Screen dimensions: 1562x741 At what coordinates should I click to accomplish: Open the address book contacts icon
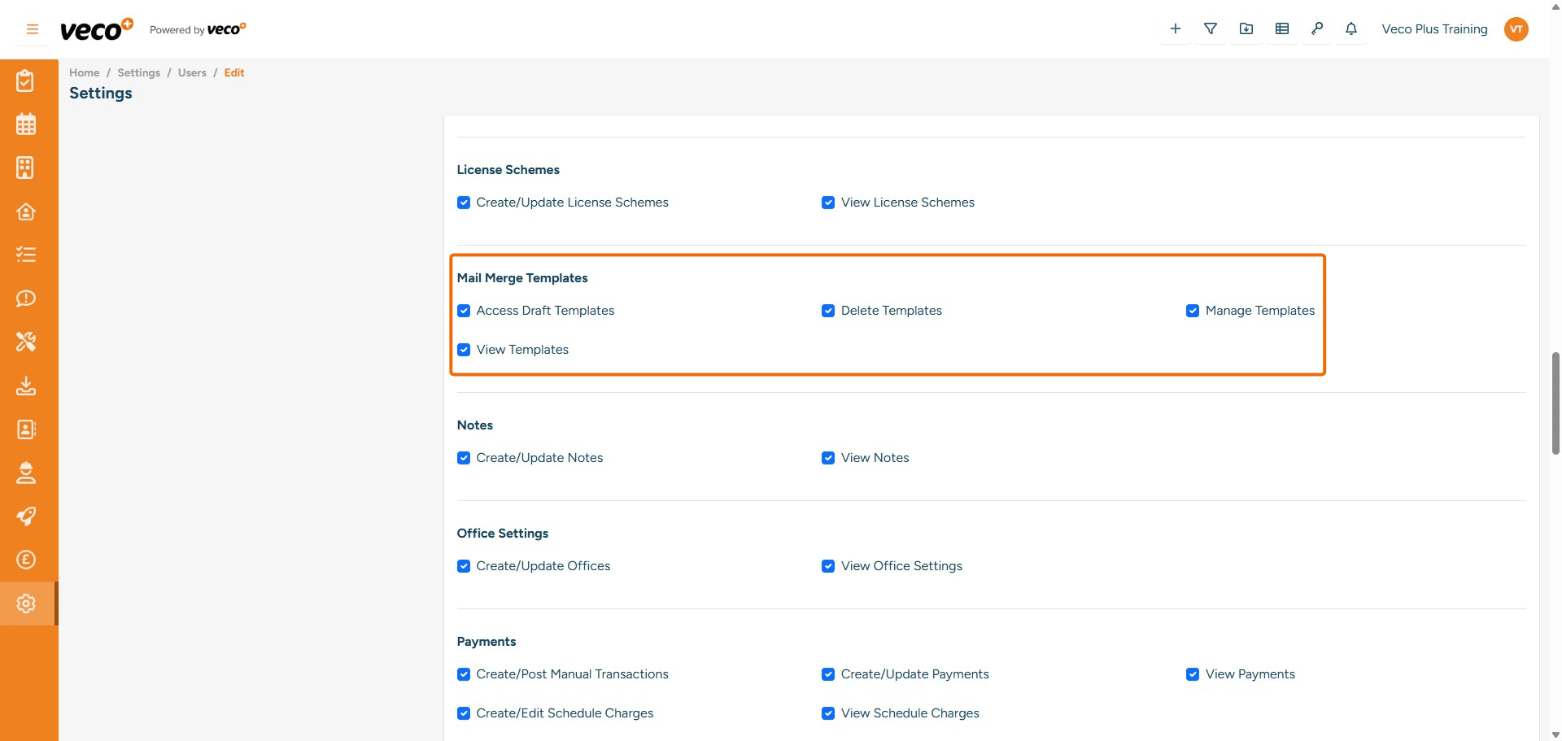pos(26,429)
